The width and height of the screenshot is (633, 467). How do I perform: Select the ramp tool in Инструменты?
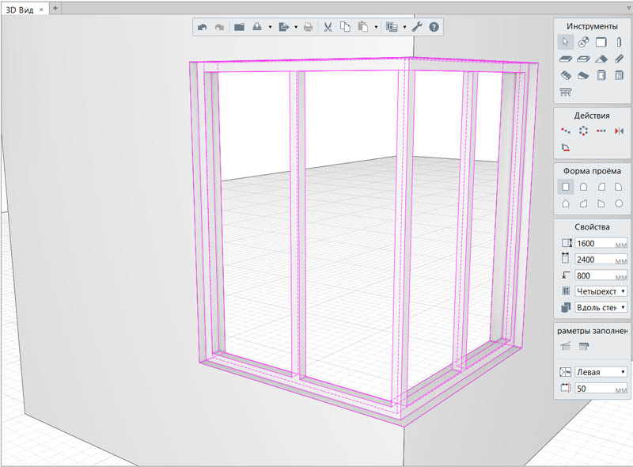(x=583, y=75)
